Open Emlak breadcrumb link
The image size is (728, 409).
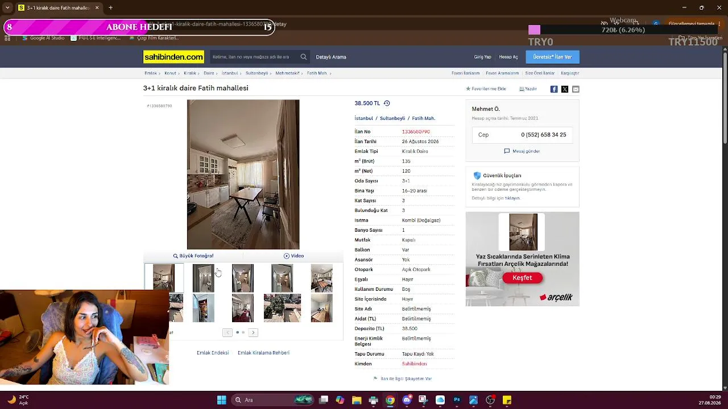(x=151, y=73)
